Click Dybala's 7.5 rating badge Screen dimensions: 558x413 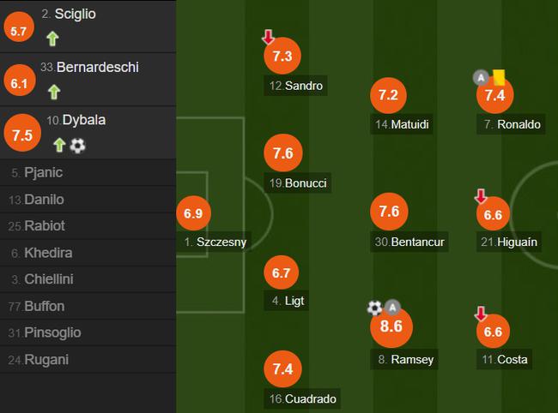click(22, 133)
